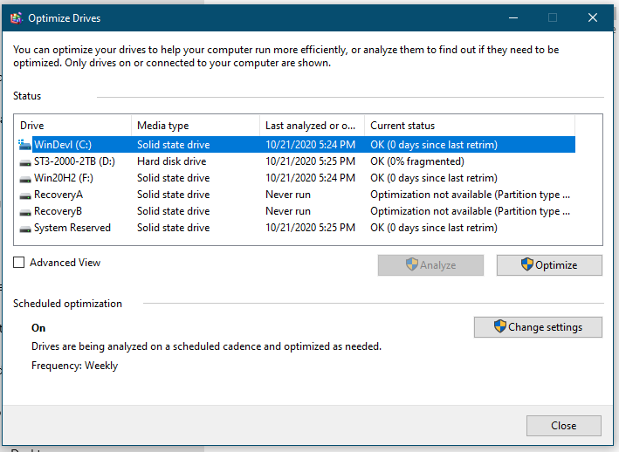Select the System Reserved drive row
This screenshot has width=619, height=452.
296,228
